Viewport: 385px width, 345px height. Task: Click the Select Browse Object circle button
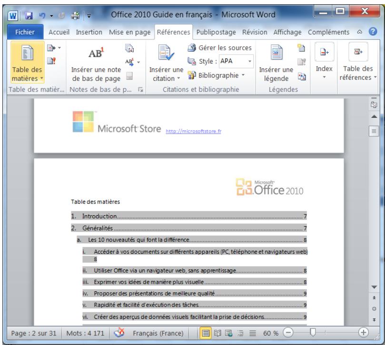[x=374, y=309]
